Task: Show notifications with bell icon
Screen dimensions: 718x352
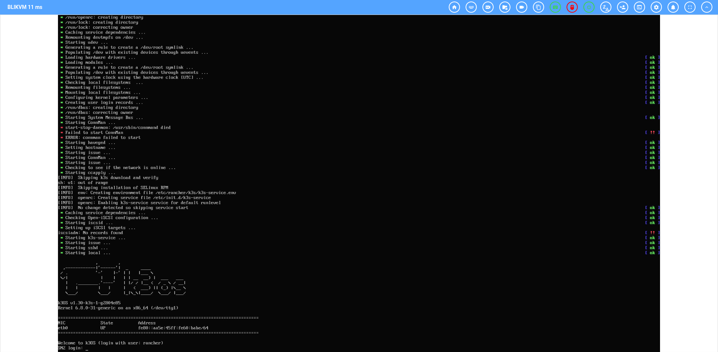Action: pos(673,7)
